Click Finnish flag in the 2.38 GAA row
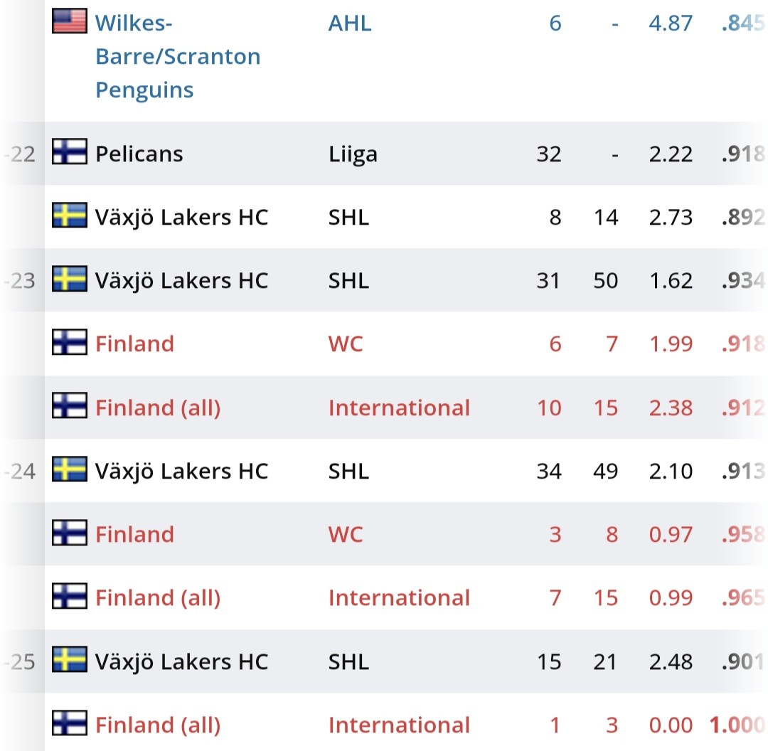 point(70,406)
